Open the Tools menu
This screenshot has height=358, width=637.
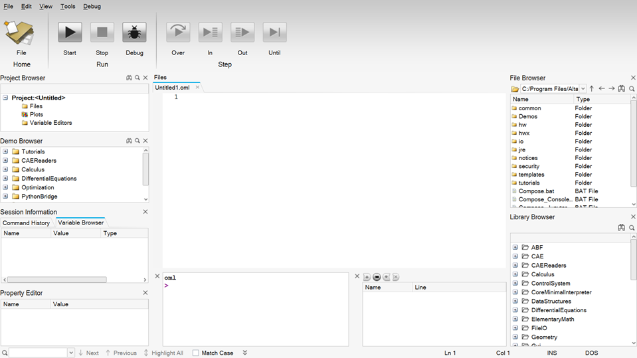(68, 6)
